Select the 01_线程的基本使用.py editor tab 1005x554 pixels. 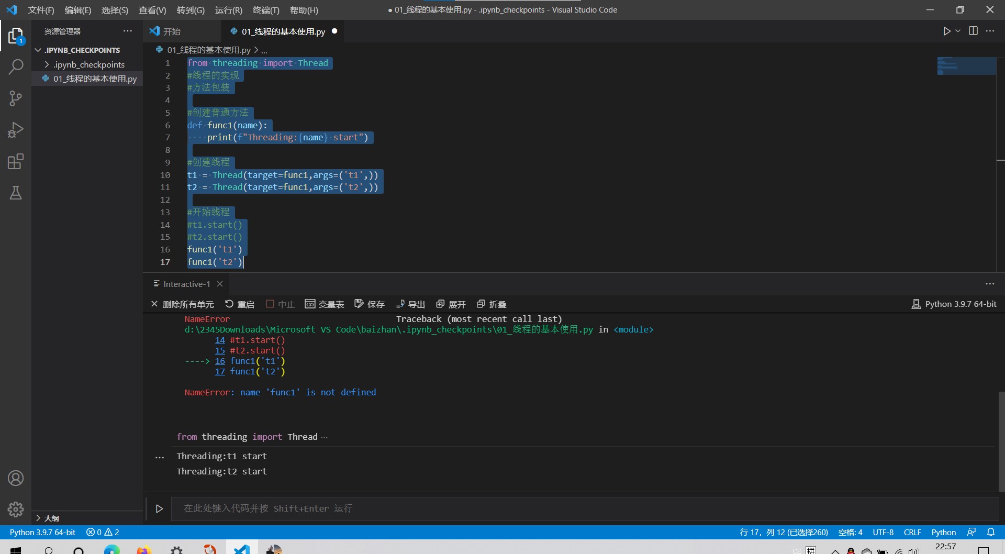pyautogui.click(x=283, y=31)
